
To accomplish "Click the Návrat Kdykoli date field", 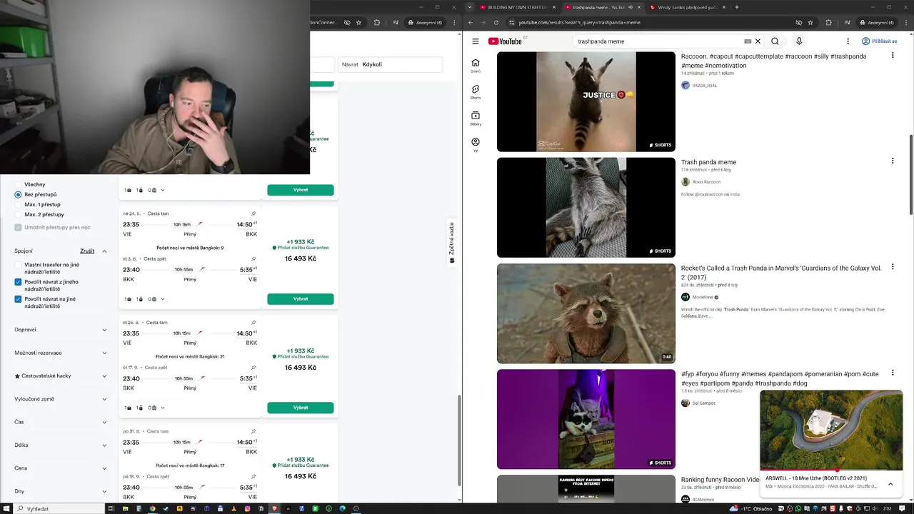I will [x=390, y=64].
